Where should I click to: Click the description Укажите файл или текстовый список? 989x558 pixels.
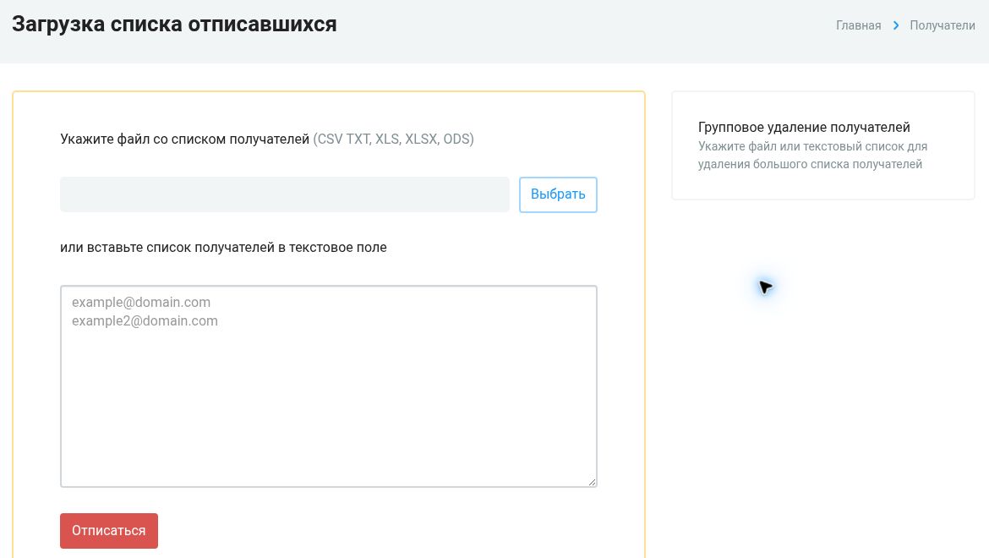[x=812, y=155]
